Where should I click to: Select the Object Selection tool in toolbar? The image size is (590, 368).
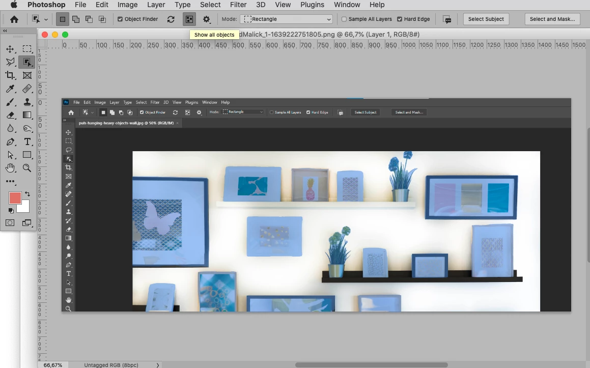(27, 62)
